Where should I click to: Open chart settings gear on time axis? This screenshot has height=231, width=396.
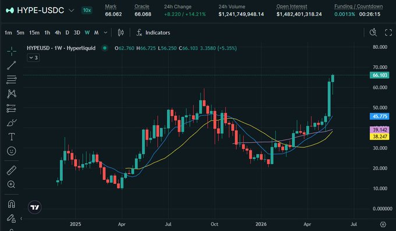(383, 224)
